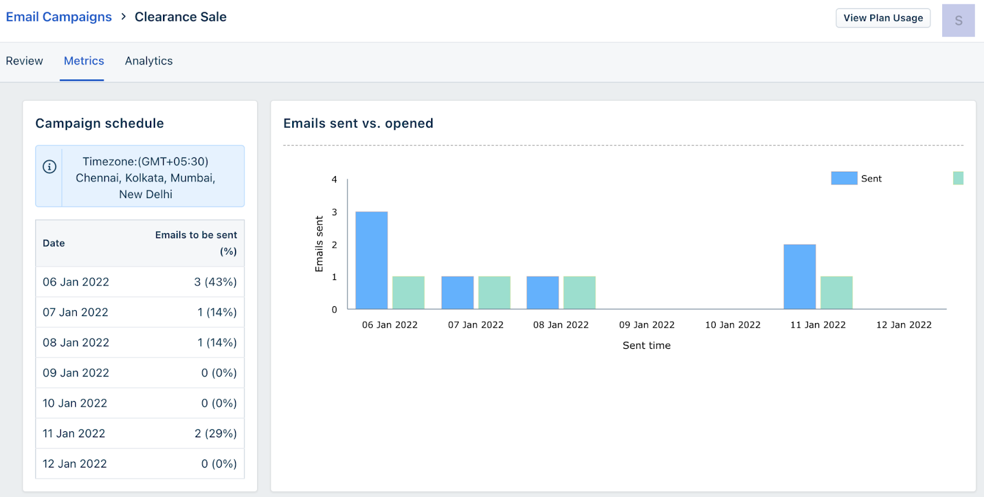Click the View Plan Usage button
The image size is (984, 497).
pyautogui.click(x=883, y=18)
